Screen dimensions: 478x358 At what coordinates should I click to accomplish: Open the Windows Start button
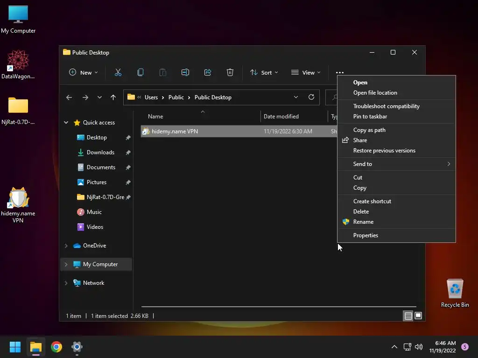click(15, 347)
